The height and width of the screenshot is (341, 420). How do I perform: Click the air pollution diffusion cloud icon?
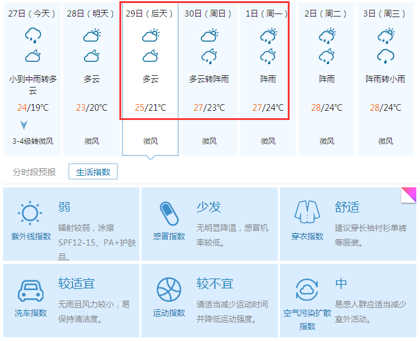coord(307,289)
